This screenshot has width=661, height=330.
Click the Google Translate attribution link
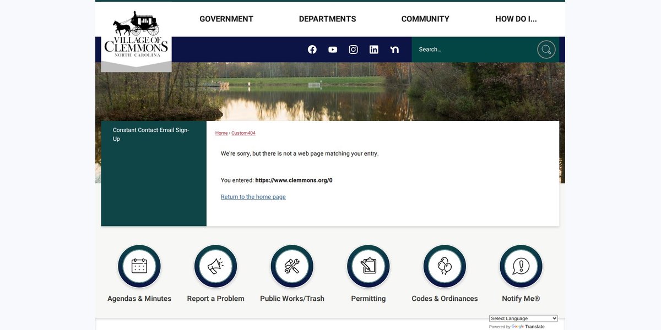[528, 327]
